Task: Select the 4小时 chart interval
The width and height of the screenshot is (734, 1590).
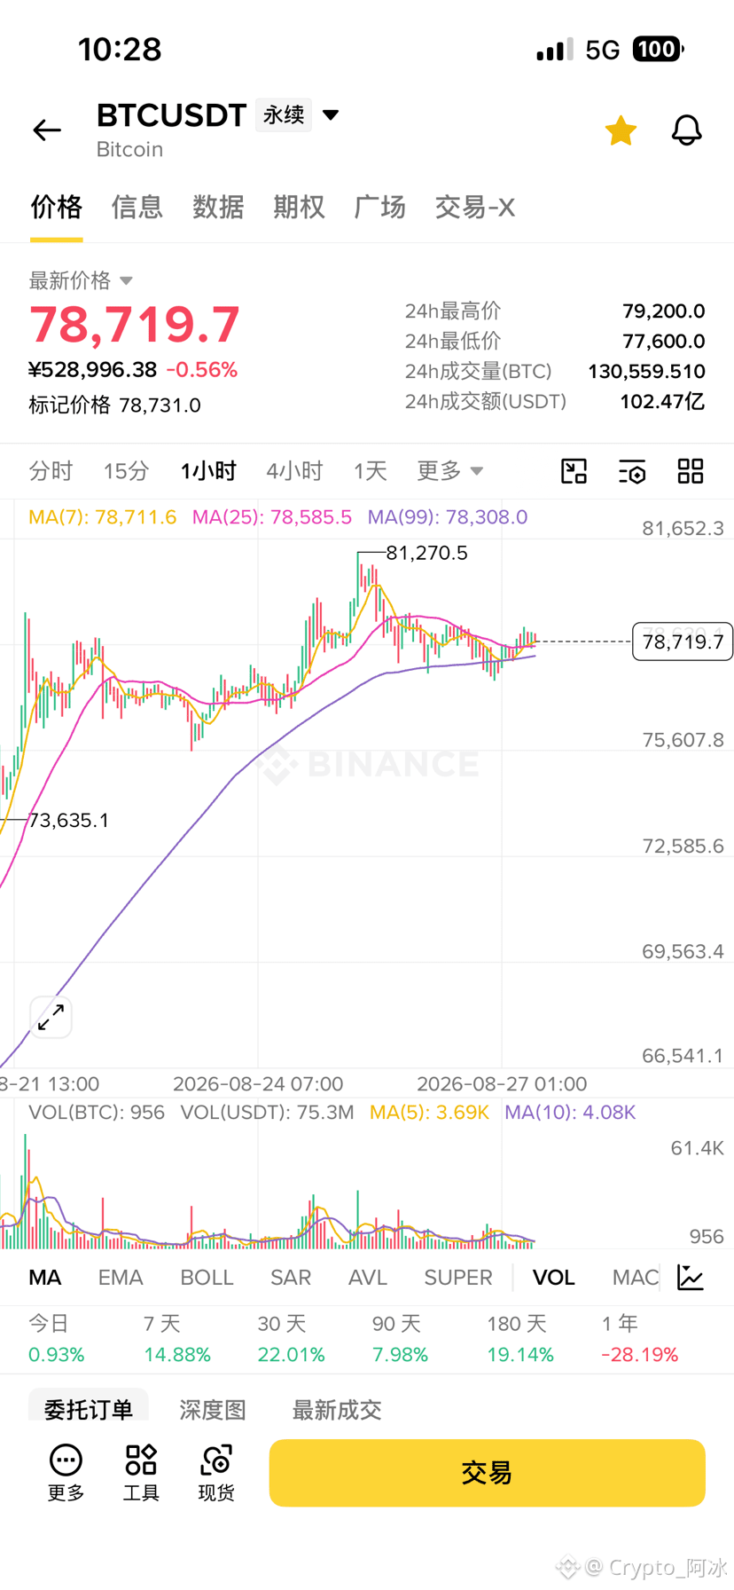Action: pos(294,470)
